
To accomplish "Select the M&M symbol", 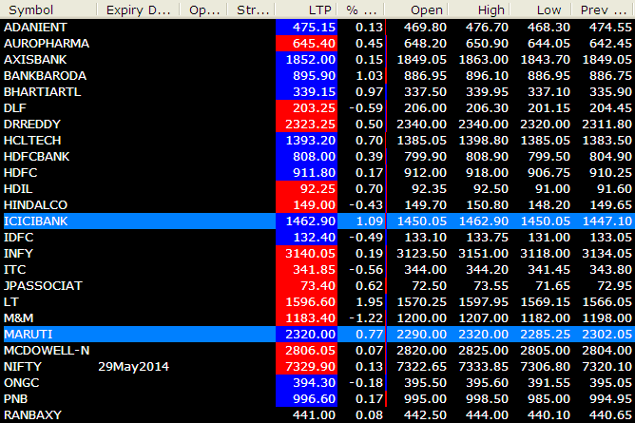I will (19, 318).
